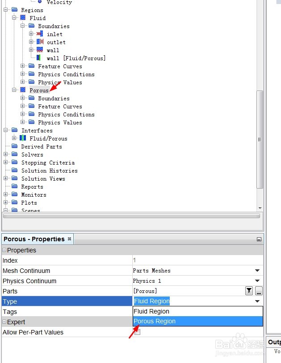Open the Parts ellipsis editor button
Image resolution: width=281 pixels, height=363 pixels.
259,291
